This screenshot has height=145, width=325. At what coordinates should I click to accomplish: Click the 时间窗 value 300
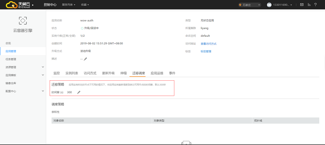tap(70, 92)
